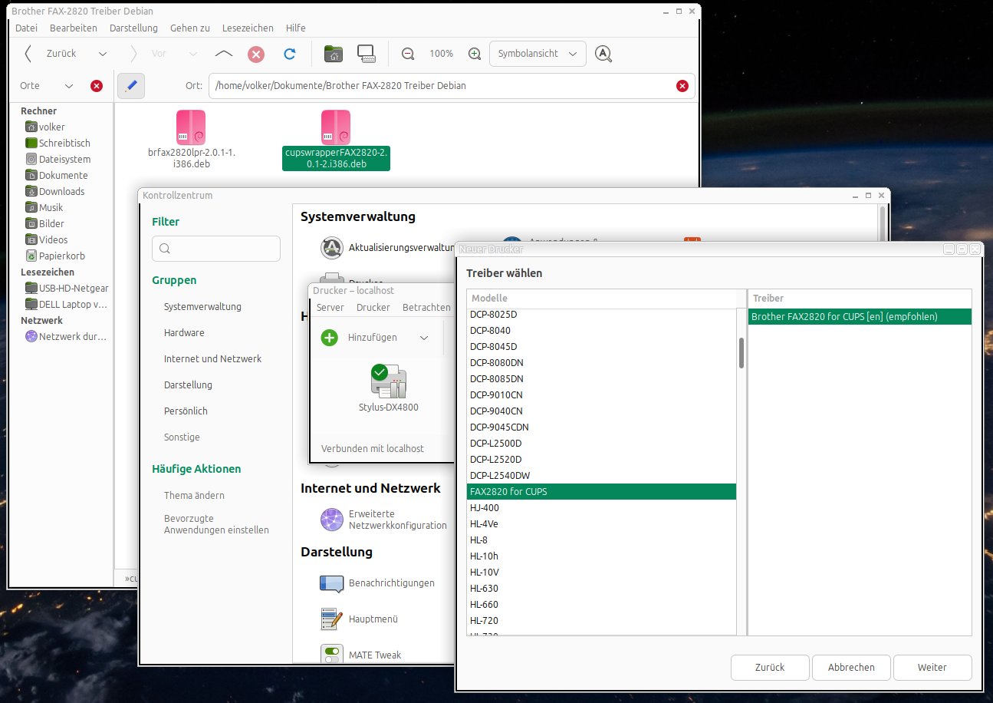Viewport: 993px width, 703px height.
Task: Click Zurück button in Neuer Drucker
Action: pos(770,668)
